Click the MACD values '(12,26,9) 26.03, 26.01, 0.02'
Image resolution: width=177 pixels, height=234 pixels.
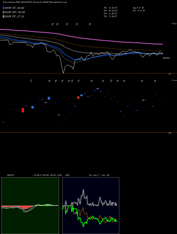(x=47, y=175)
